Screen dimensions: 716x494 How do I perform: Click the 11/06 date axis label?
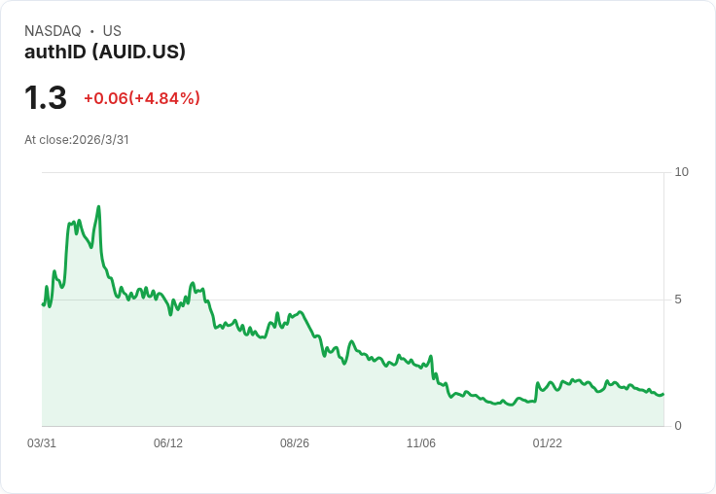(x=421, y=442)
